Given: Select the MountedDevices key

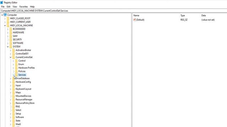Looking at the screenshot, I should (23, 96).
